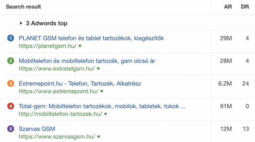This screenshot has height=142, width=255.
Task: Open dropdown next to mobiltelefon-tartozek.hu URL
Action: tap(106, 114)
